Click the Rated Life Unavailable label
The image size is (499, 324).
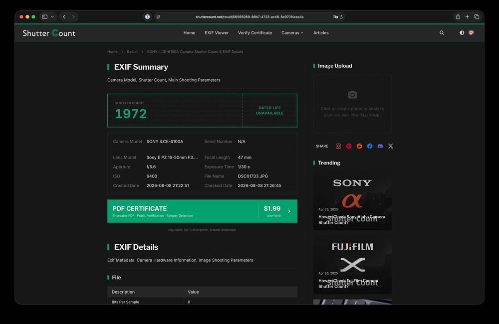point(269,110)
